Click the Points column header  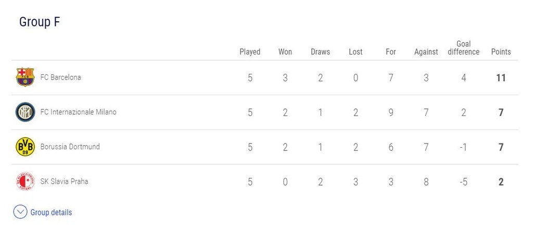(x=501, y=52)
